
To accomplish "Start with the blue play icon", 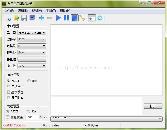I will click(x=58, y=18).
